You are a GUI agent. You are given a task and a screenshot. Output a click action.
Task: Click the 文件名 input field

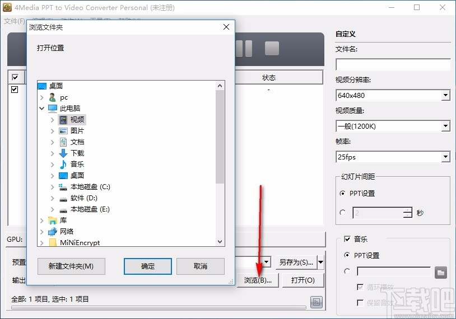(x=393, y=64)
